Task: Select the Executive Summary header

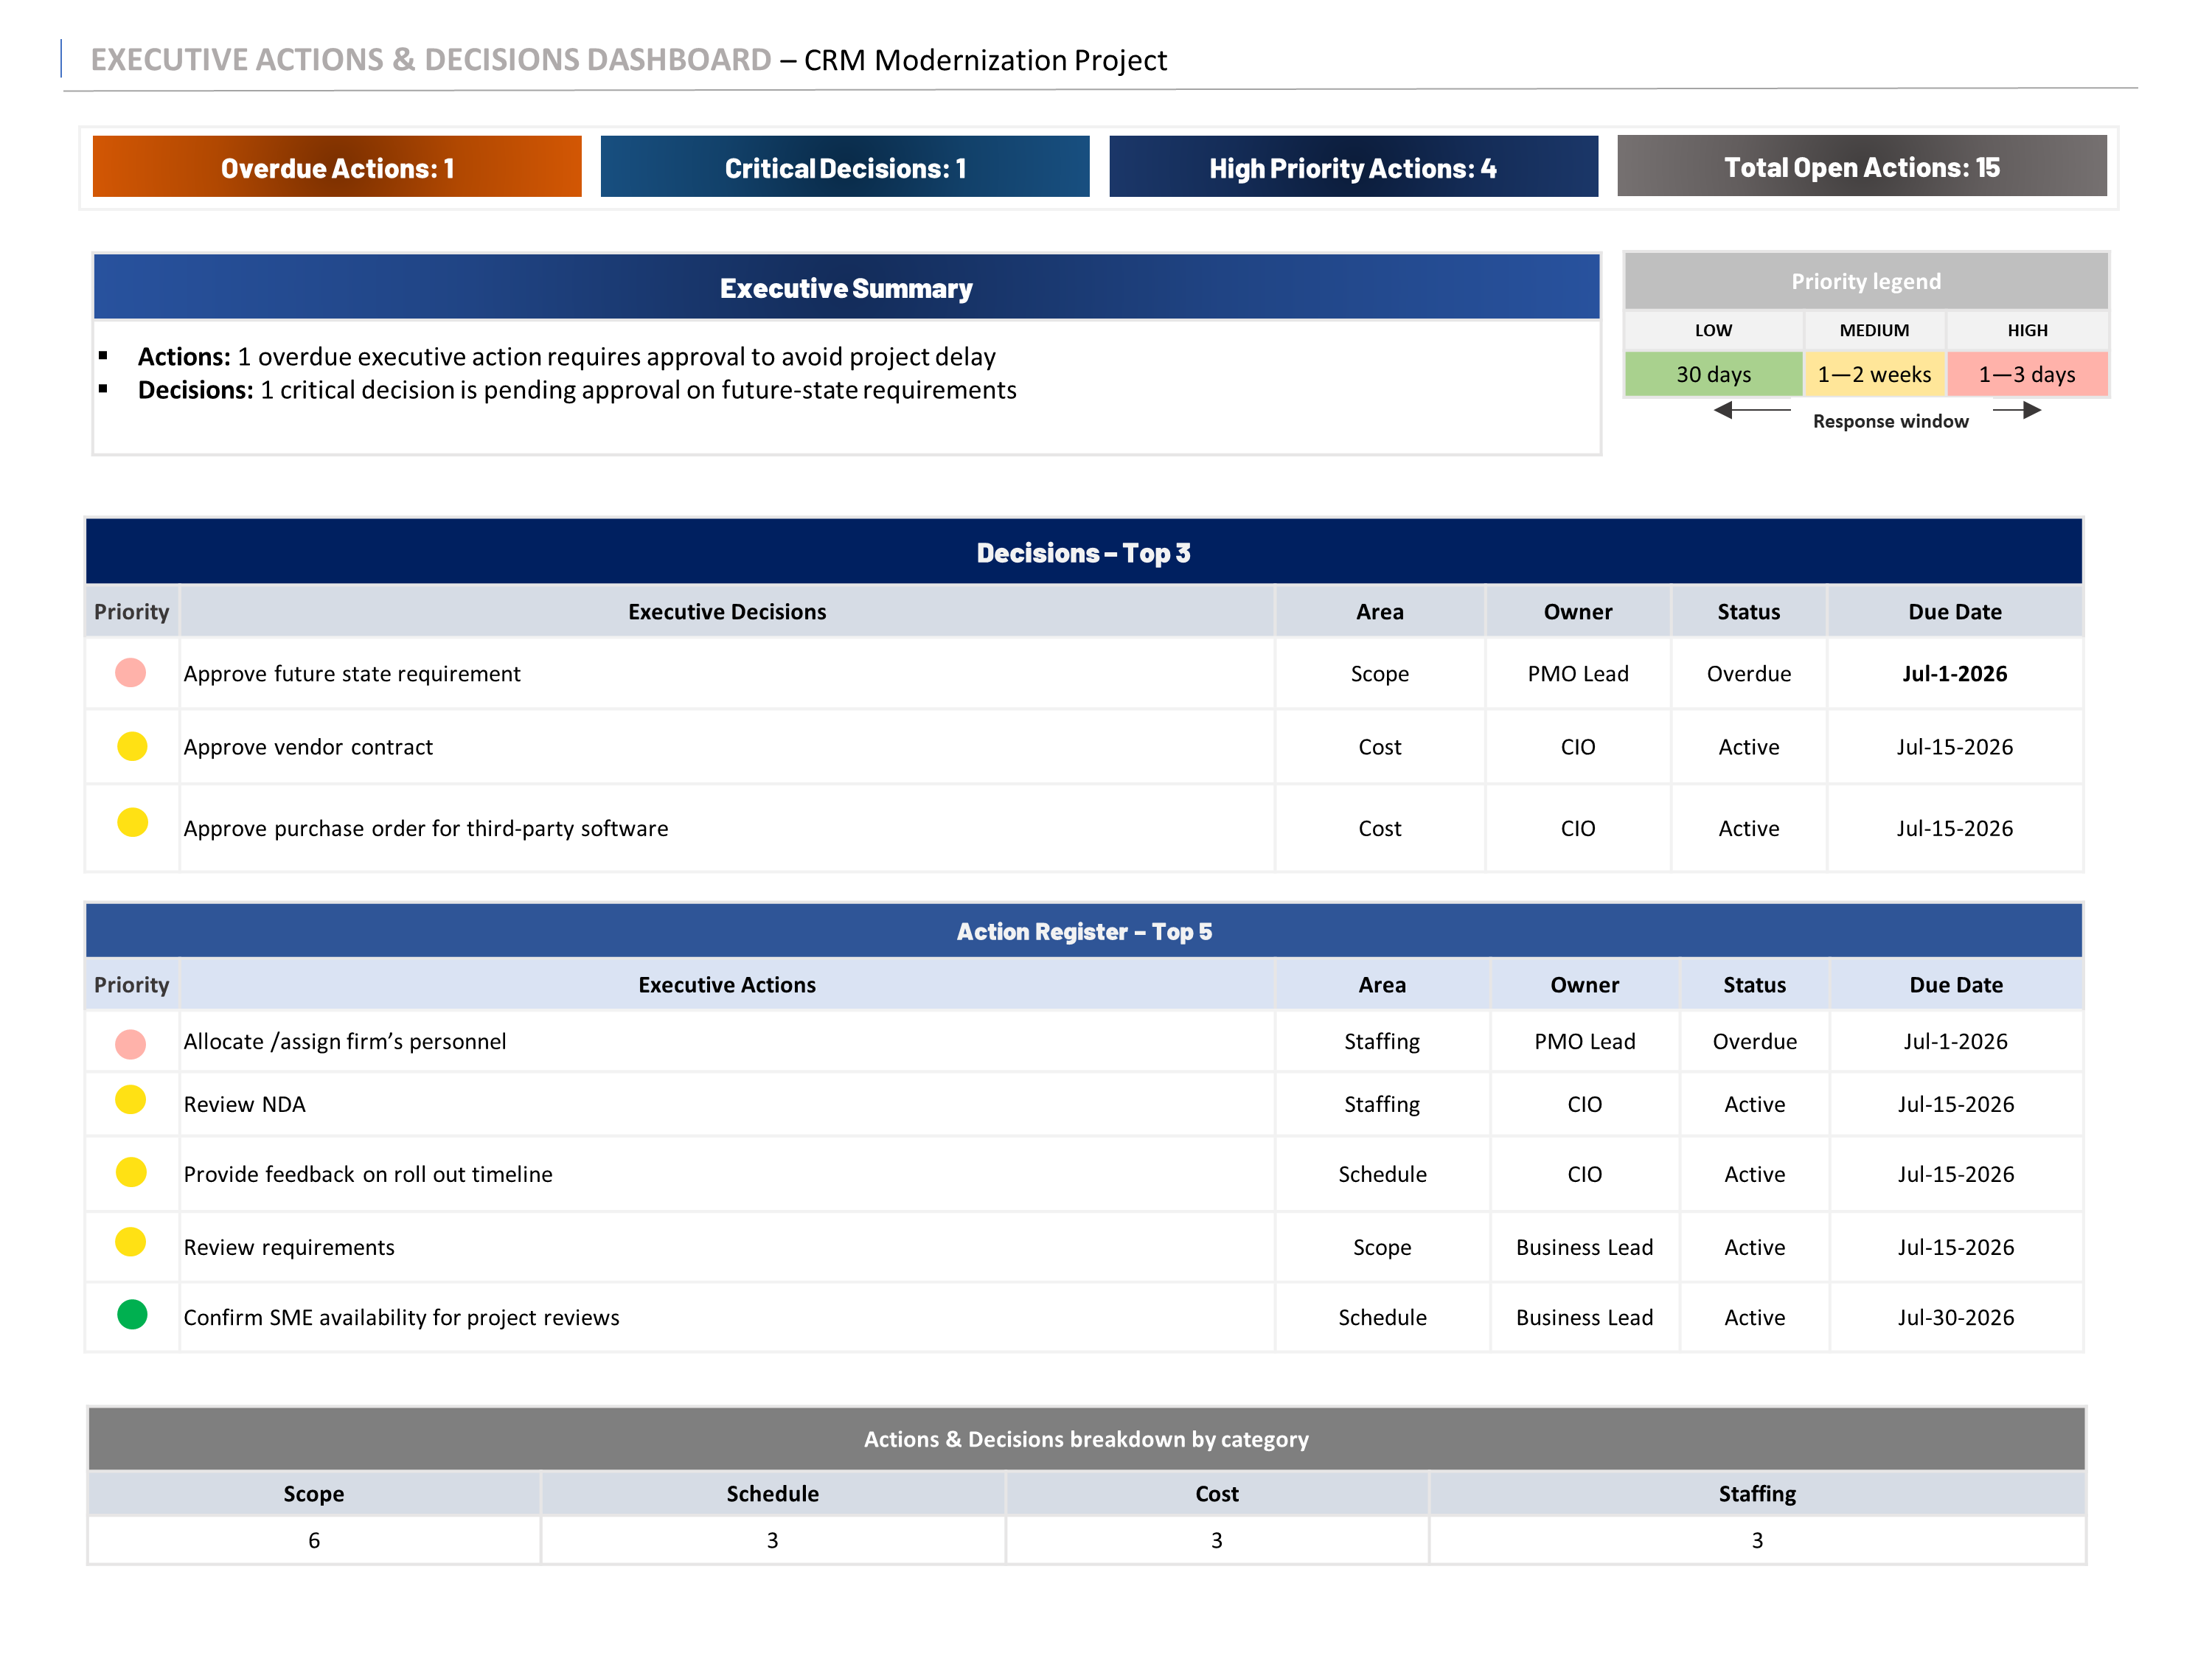Action: click(846, 288)
